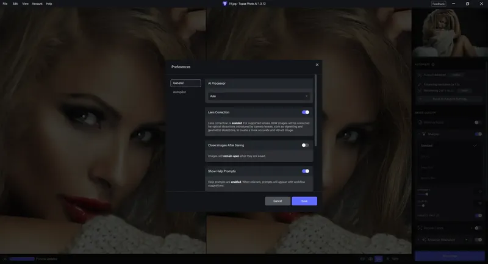Toggle Close Images After Saving switch
This screenshot has width=488, height=264.
306,145
